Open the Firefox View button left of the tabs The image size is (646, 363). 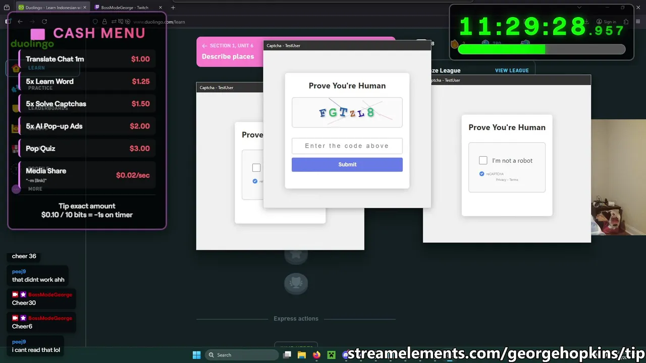[x=7, y=8]
